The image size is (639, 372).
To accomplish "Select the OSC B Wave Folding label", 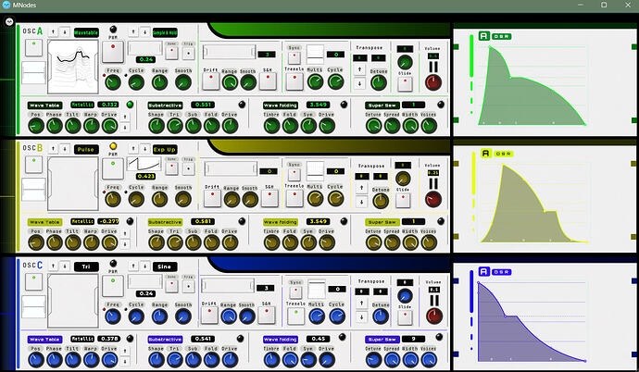I will (281, 222).
